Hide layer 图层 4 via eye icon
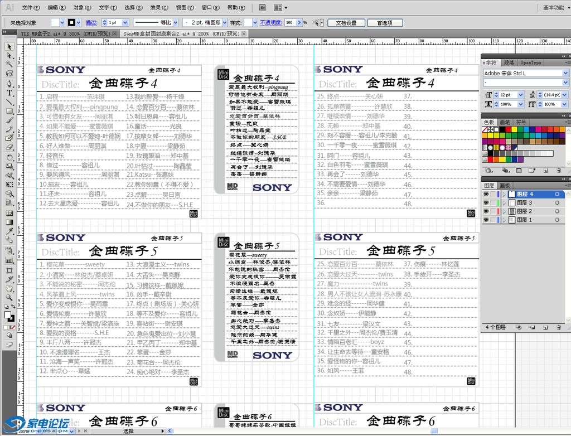The width and height of the screenshot is (571, 436). [486, 194]
